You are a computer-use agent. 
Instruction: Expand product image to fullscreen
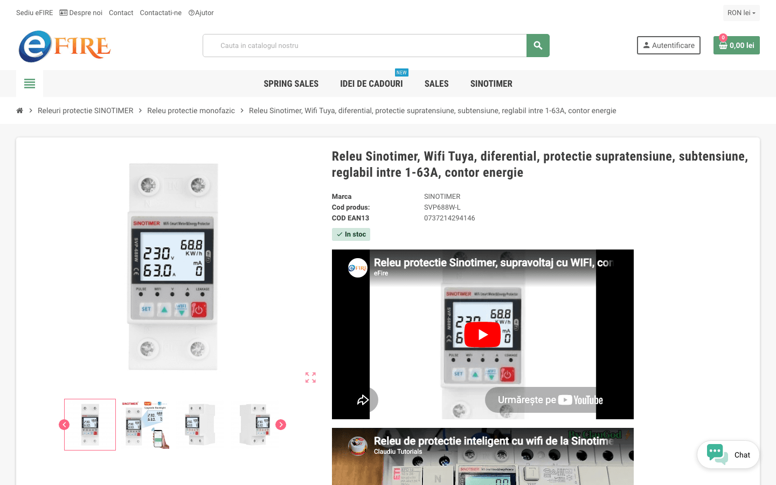pyautogui.click(x=310, y=377)
